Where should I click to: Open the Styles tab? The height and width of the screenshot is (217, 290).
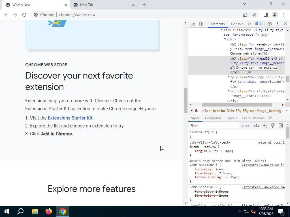coord(195,118)
